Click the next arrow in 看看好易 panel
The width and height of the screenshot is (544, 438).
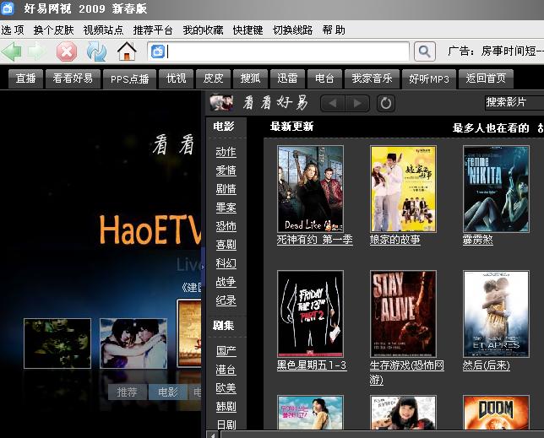[357, 103]
